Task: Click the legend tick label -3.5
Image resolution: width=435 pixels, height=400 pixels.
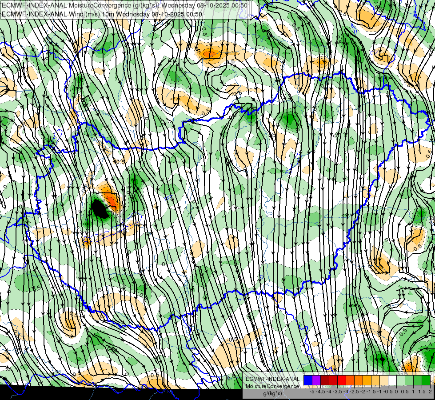Action: pos(337,392)
